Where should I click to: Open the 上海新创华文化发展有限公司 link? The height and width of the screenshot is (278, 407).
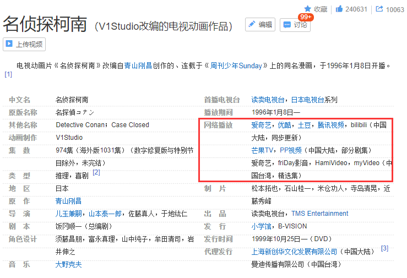294,252
